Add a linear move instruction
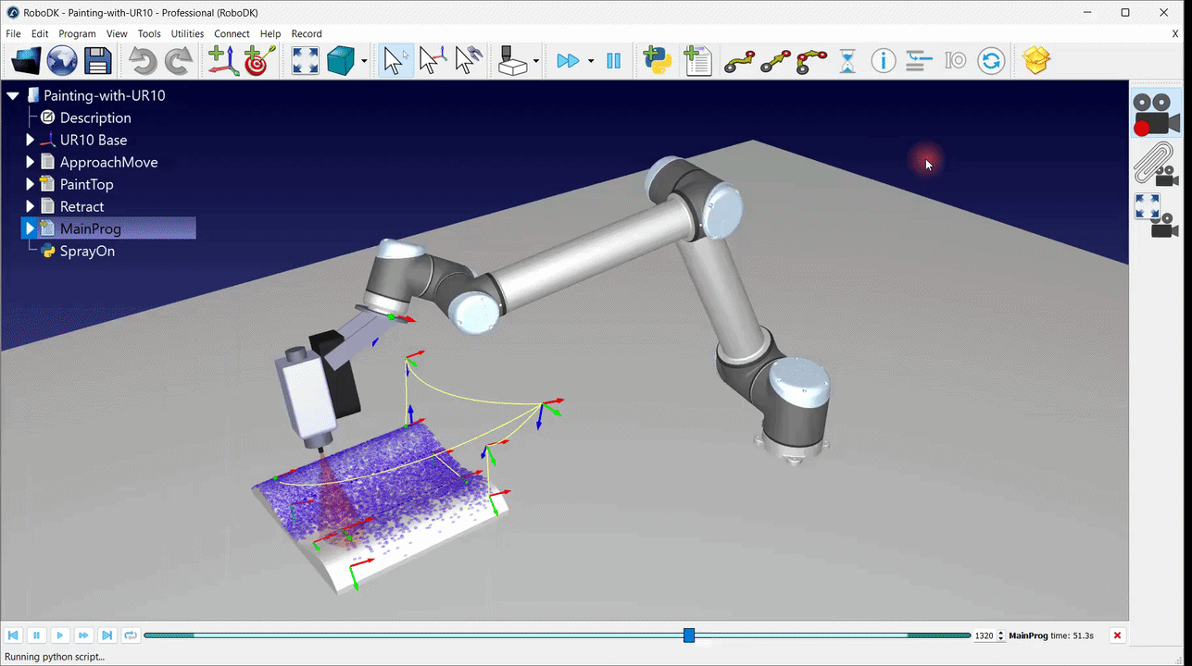 pos(775,61)
